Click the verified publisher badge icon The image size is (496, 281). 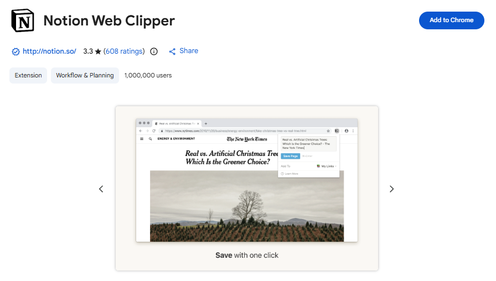point(15,51)
